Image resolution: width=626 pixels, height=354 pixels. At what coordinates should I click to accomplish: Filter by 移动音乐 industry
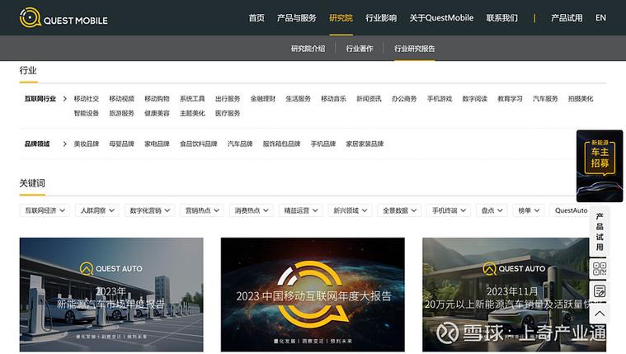tap(333, 99)
